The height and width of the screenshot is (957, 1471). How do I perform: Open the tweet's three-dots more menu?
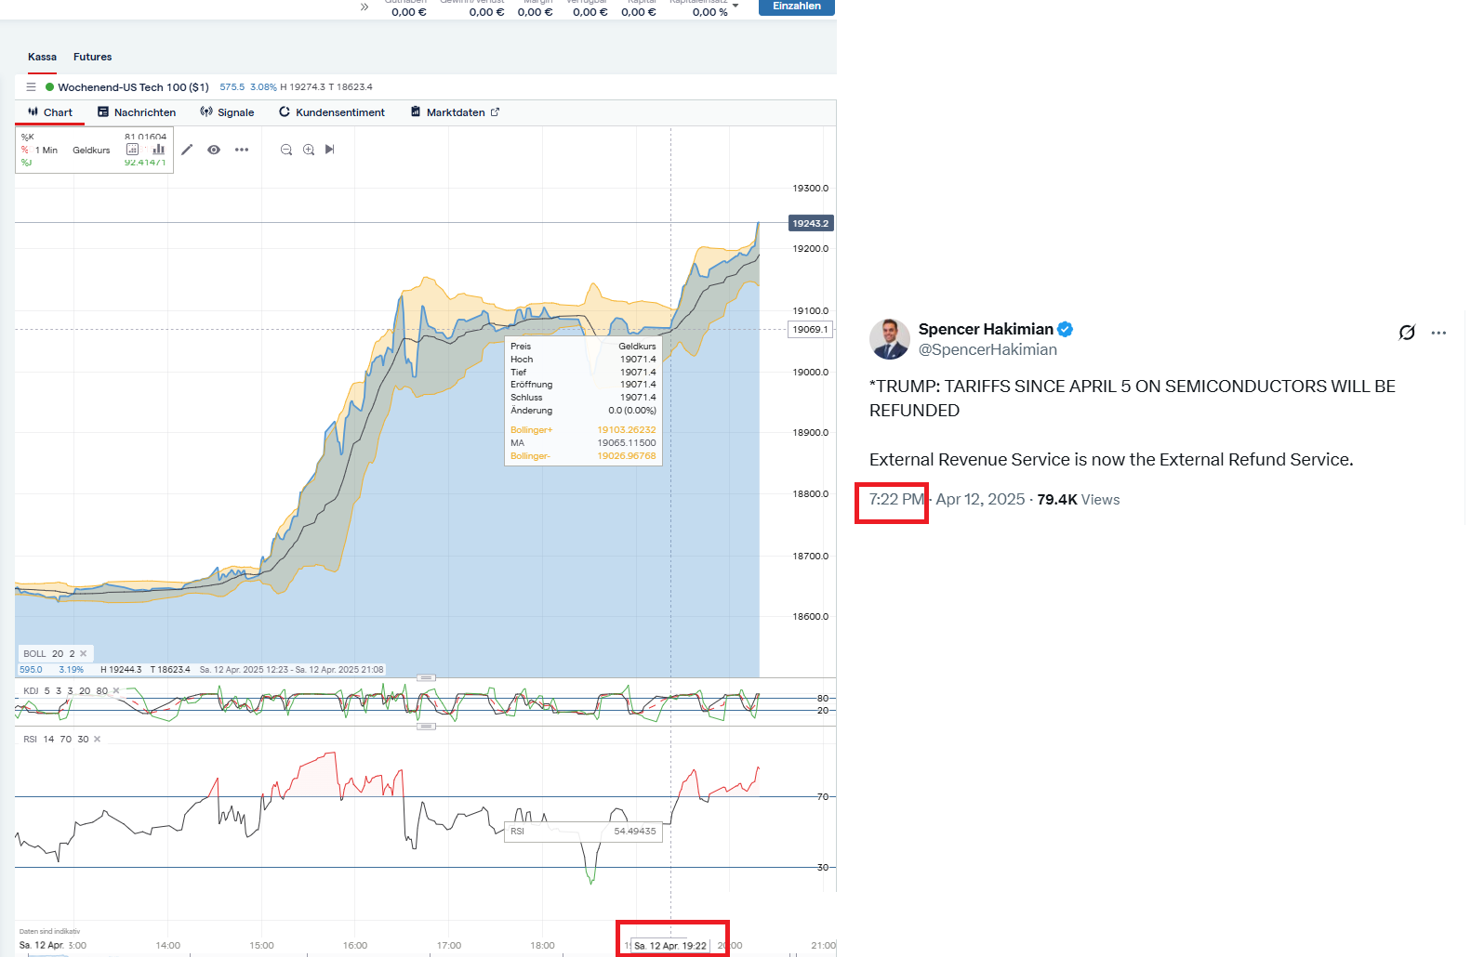click(x=1438, y=333)
